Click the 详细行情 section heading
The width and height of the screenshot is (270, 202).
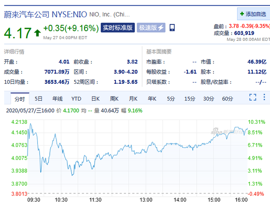click(14, 52)
